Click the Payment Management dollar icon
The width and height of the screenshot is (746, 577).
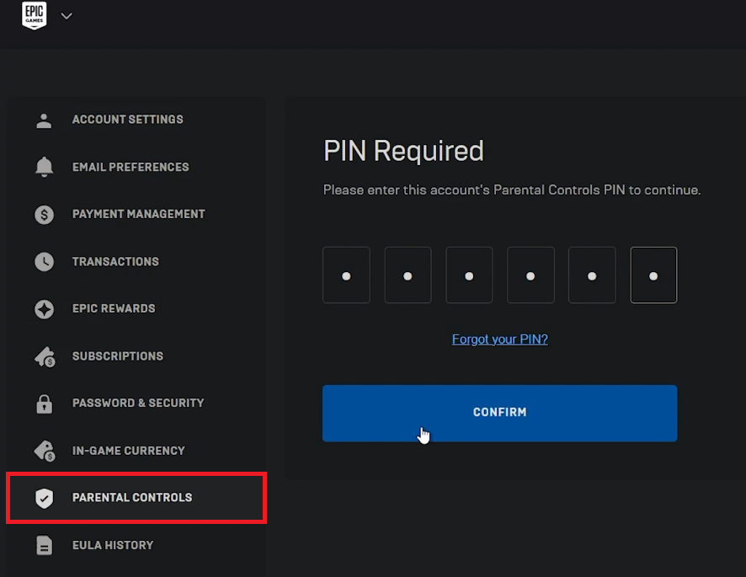point(44,214)
